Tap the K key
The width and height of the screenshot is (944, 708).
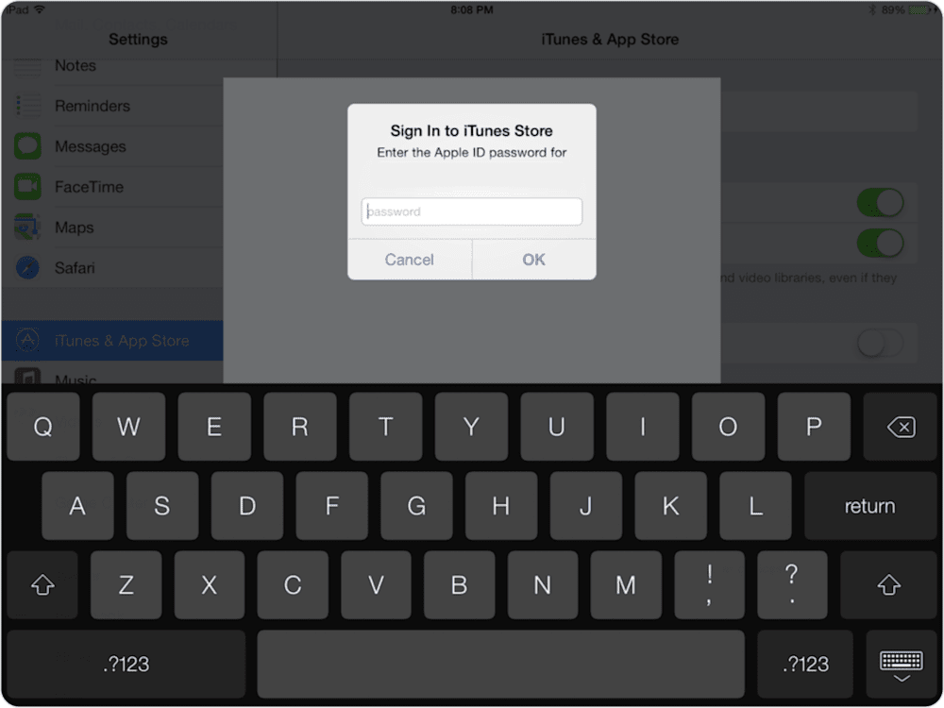pos(670,506)
